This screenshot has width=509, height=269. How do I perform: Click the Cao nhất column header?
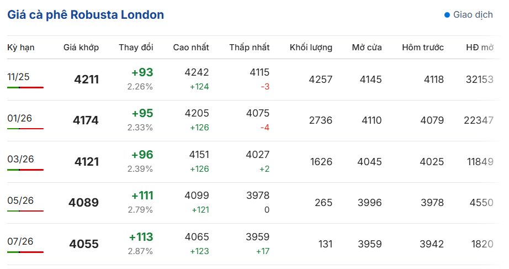[x=191, y=48]
